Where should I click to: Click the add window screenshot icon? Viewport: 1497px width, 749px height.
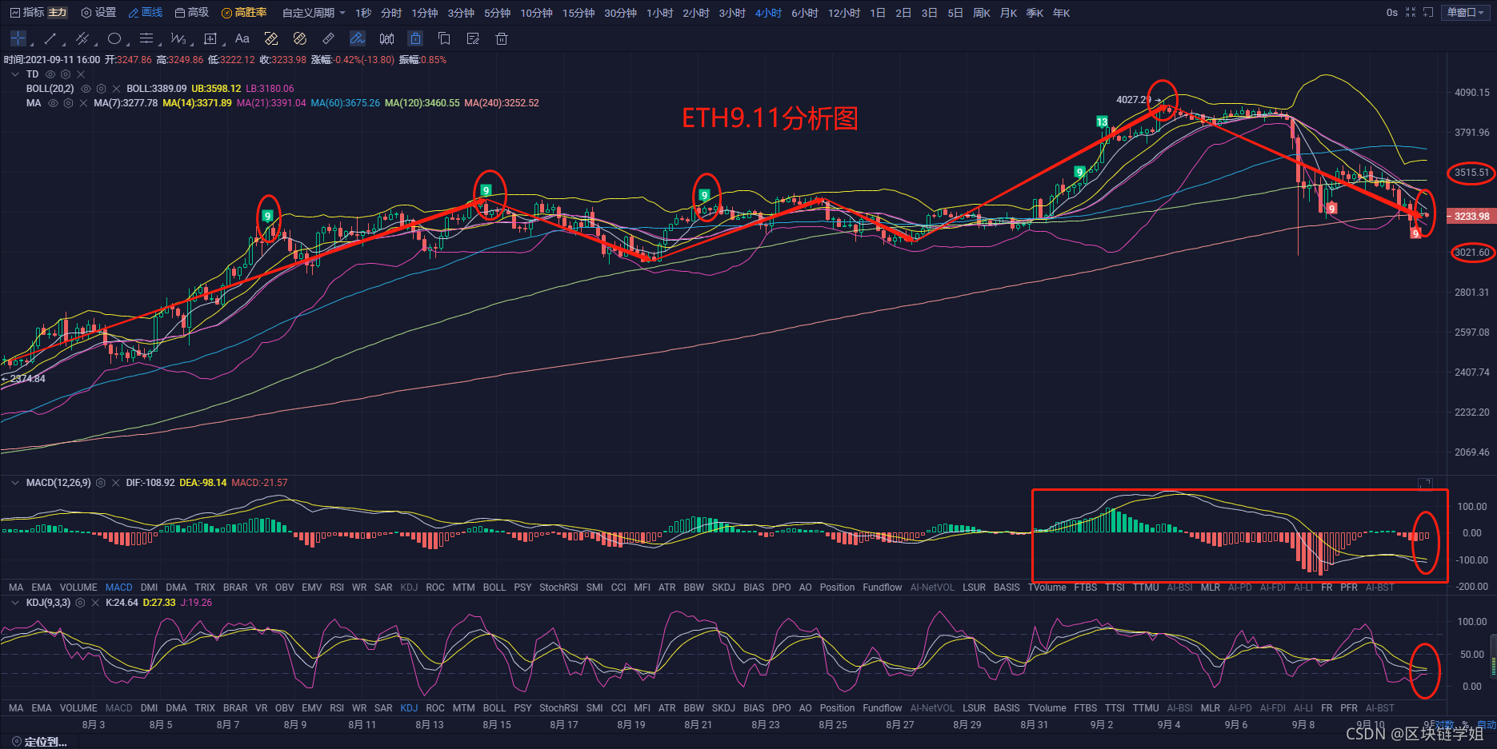coord(1428,13)
